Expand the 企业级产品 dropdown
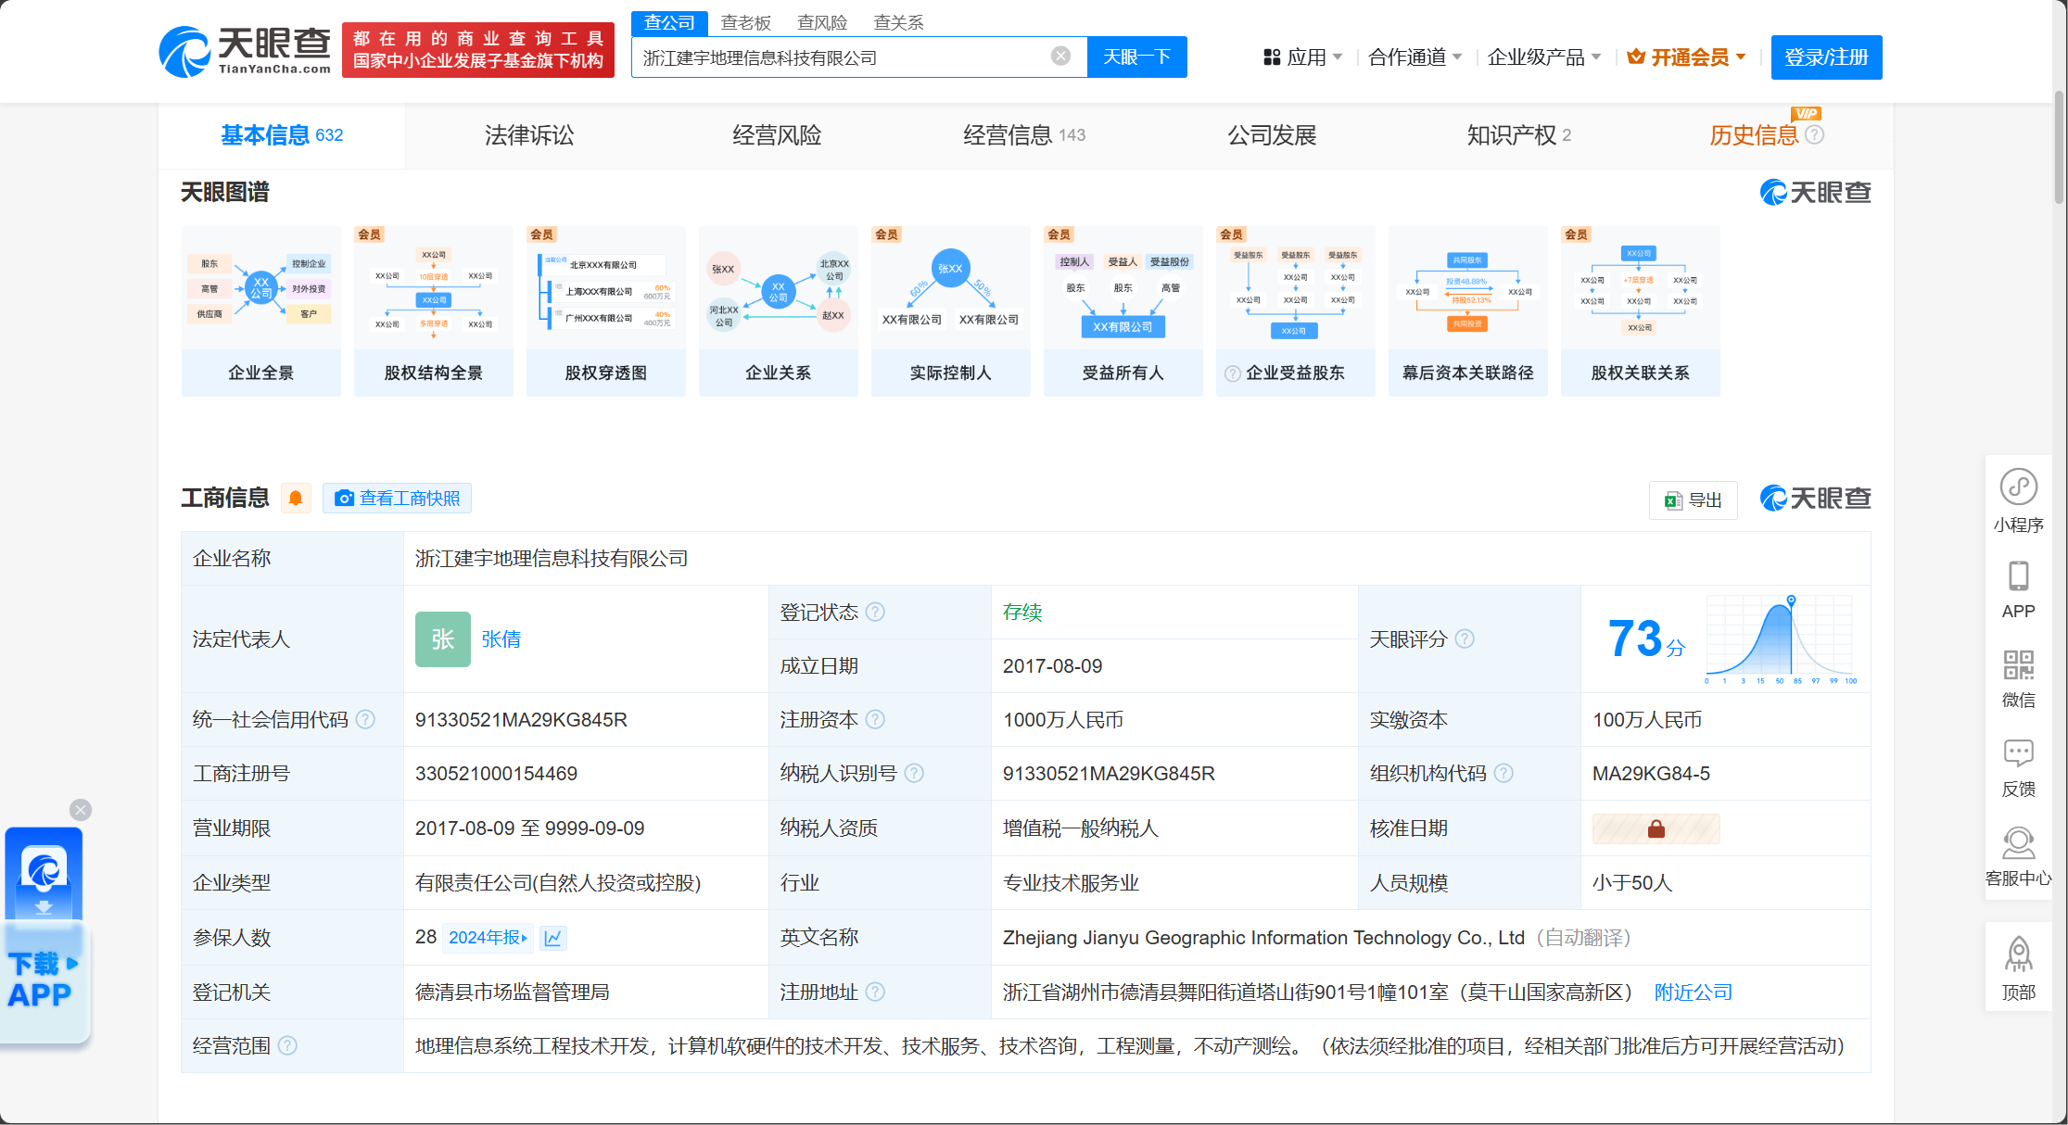The height and width of the screenshot is (1125, 2068). 1544,57
